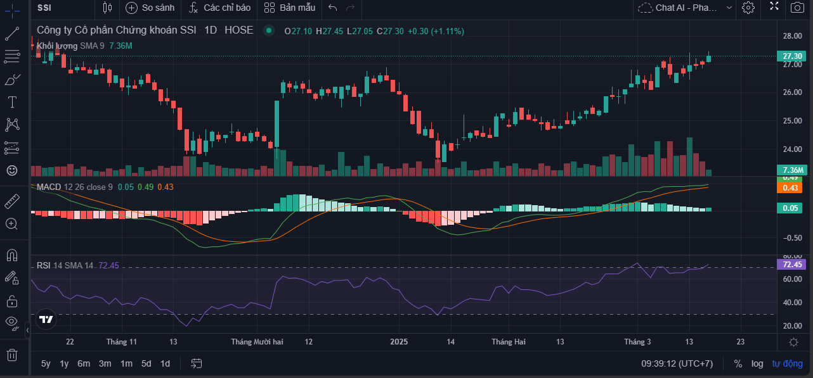Viewport: 813px width, 378px height.
Task: Click the 0.05 MACD histogram scale label
Action: 790,208
